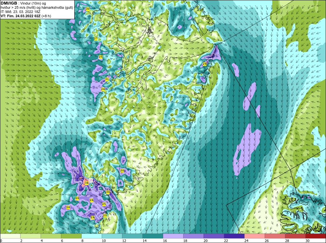Pick the 10–12 m/s turquoise swatch
The height and width of the screenshot is (243, 326).
pos(112,236)
